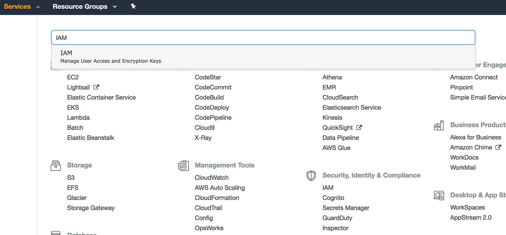Open IAM under Security, Identity & Compliance
The image size is (506, 235).
pyautogui.click(x=328, y=188)
